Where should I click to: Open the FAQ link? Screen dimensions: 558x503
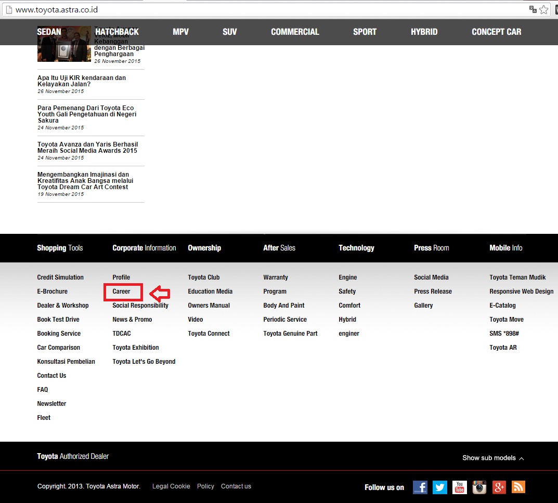[42, 390]
